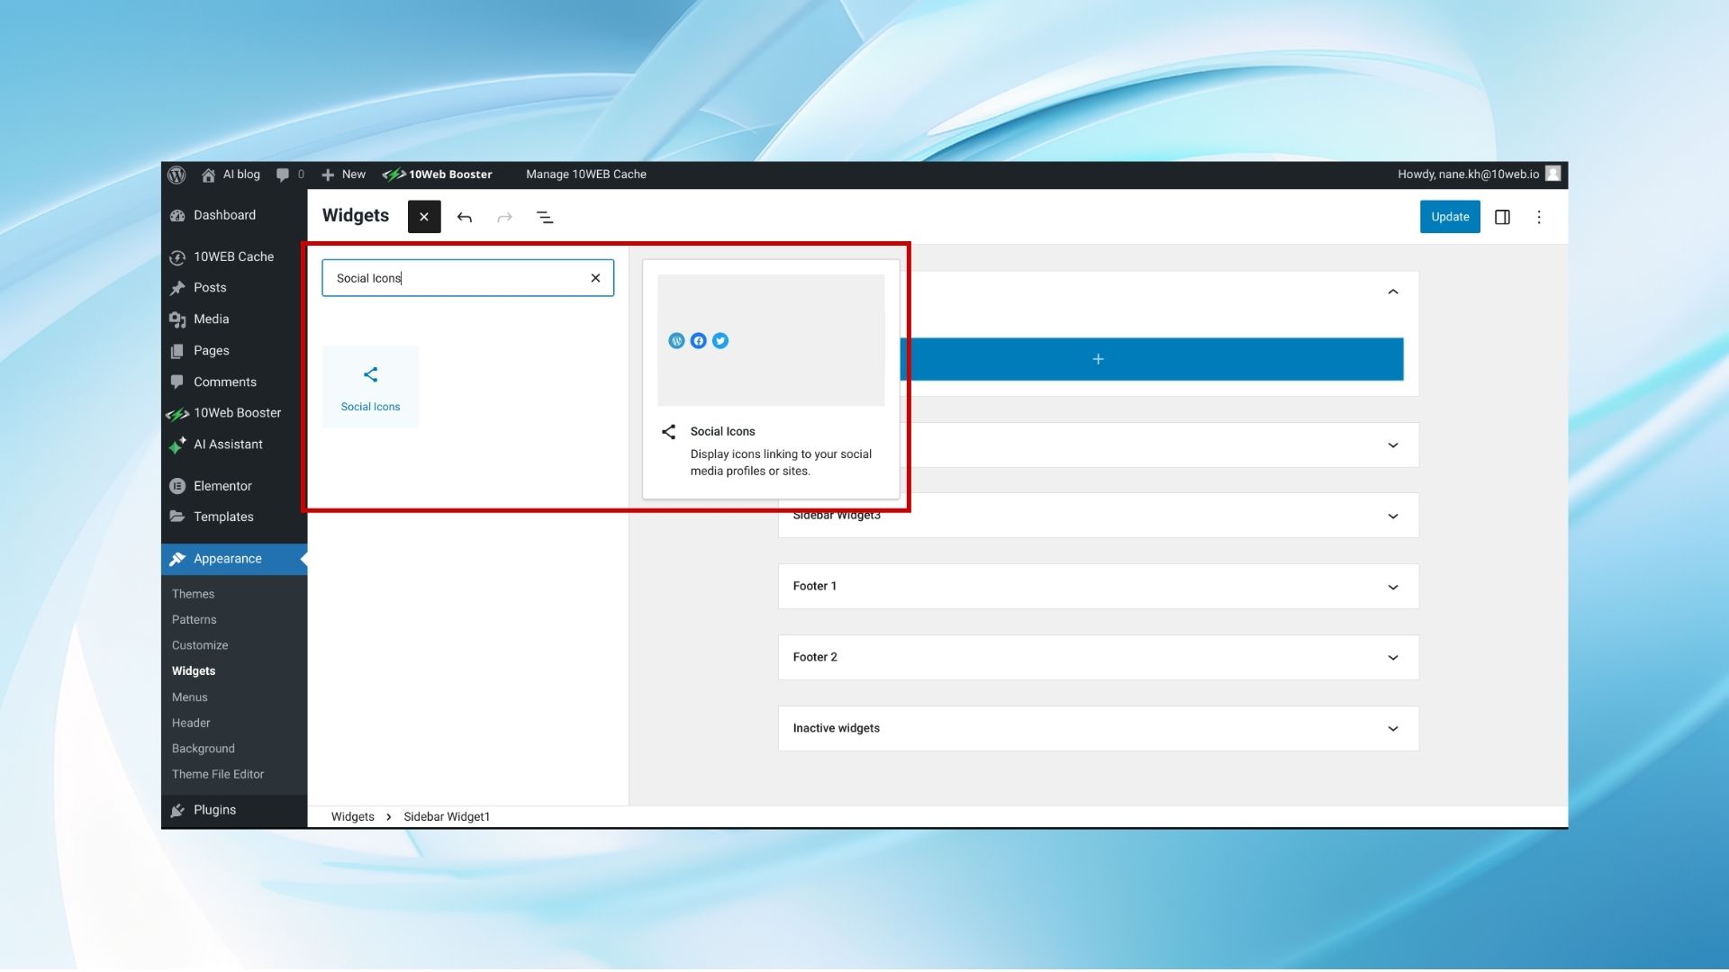Go to the Menus submenu item
1729x972 pixels.
(190, 697)
